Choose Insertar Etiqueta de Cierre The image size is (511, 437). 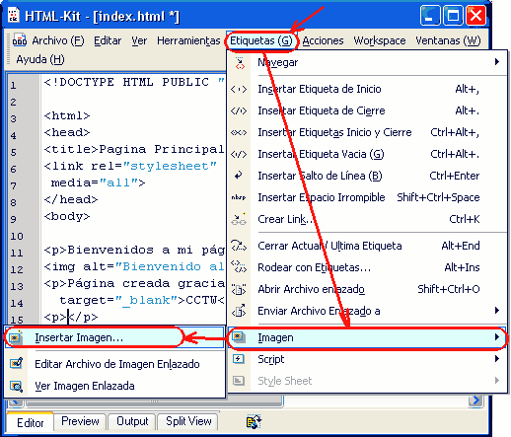pos(368,110)
